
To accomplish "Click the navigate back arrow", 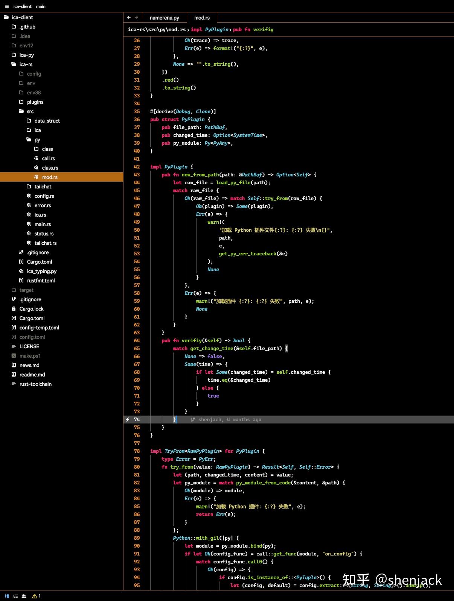I will click(129, 17).
